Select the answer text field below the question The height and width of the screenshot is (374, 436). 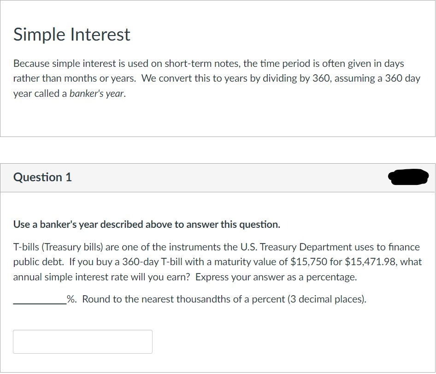click(x=83, y=341)
